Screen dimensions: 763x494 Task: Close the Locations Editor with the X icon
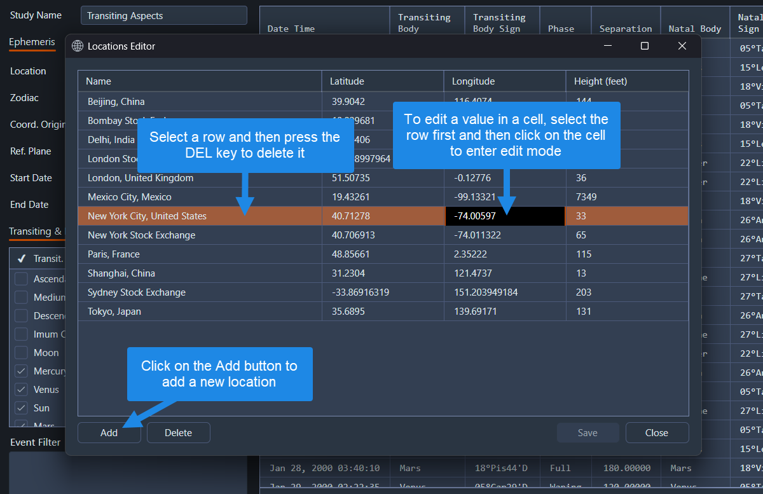[x=682, y=46]
